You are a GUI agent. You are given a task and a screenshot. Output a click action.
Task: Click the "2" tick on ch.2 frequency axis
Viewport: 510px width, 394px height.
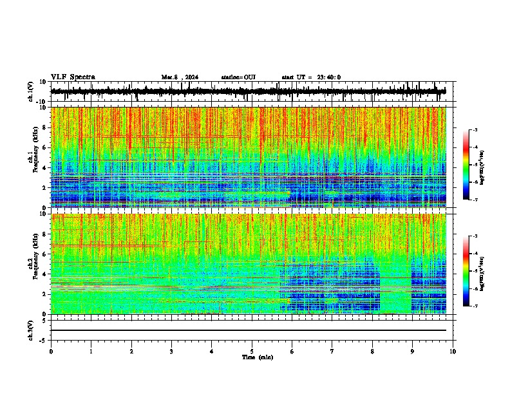(44, 294)
